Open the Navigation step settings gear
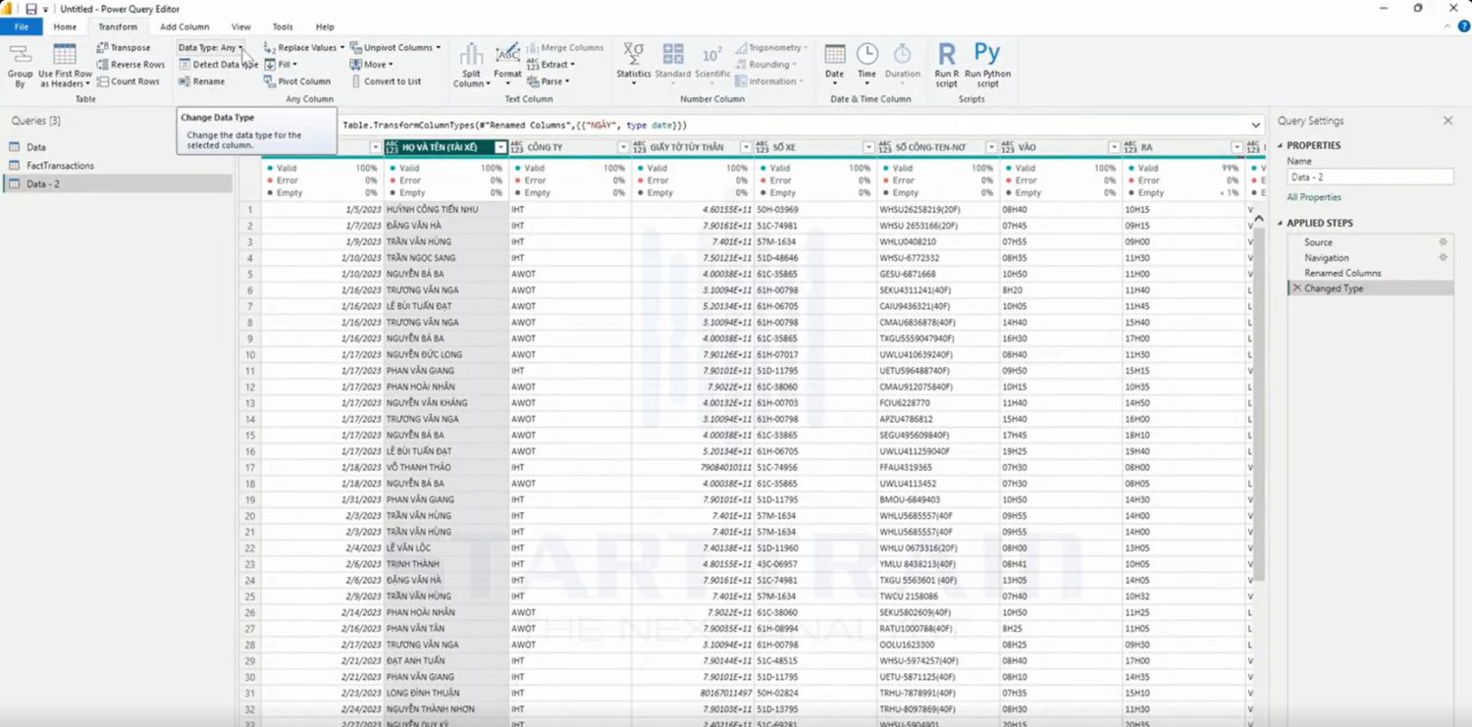The height and width of the screenshot is (727, 1472). 1443,257
